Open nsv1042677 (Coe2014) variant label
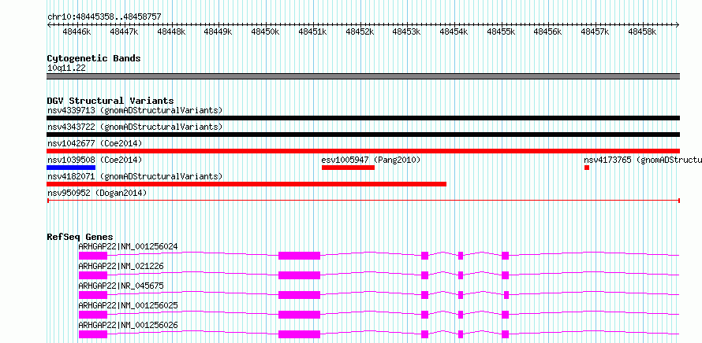 tap(95, 143)
